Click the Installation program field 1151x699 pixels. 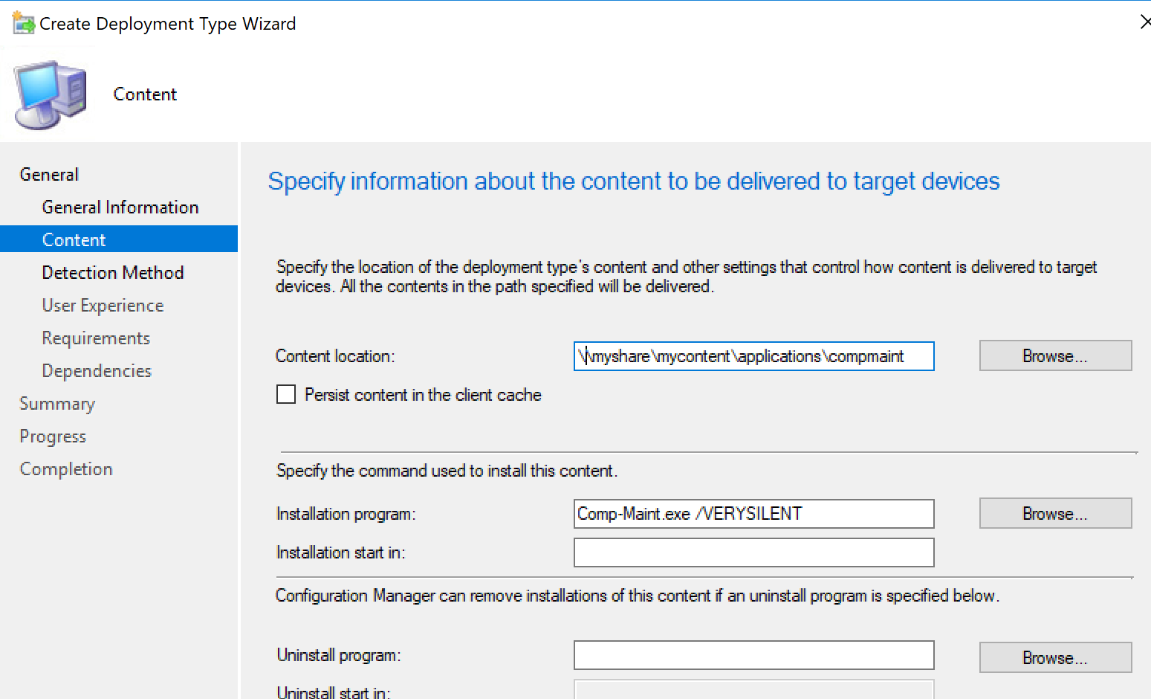click(x=753, y=514)
